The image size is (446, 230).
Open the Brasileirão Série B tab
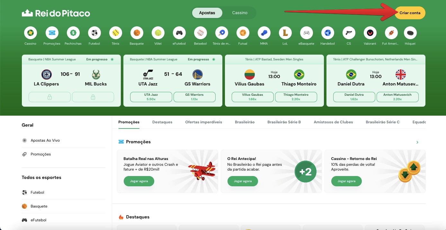284,122
